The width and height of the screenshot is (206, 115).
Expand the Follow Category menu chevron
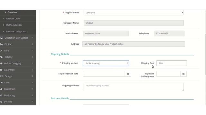point(33,63)
